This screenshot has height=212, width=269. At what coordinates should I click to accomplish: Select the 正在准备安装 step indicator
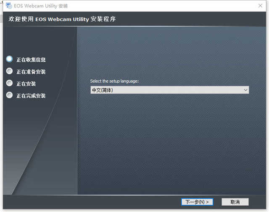9,71
